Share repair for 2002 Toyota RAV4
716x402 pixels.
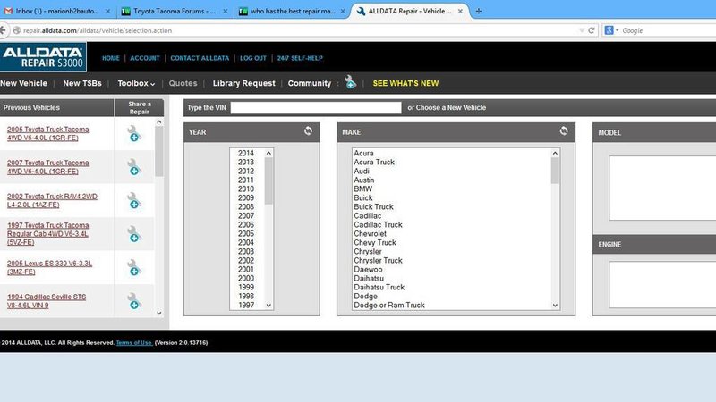[133, 200]
